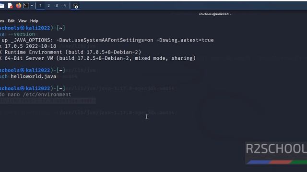The width and height of the screenshot is (307, 172).
Task: Switch to workspace 4
Action: [x=65, y=6]
